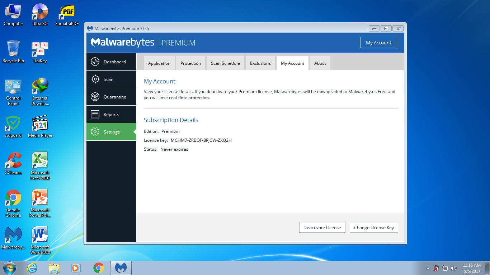Click the Show Desktop strip after the clock
The width and height of the screenshot is (490, 275).
coord(487,268)
